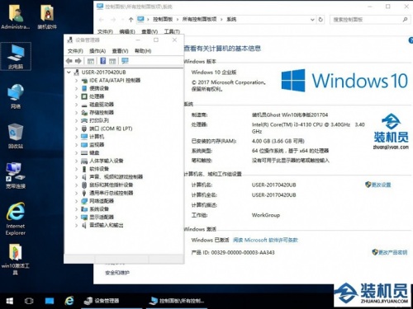
Task: Expand the 显示适配器 device node
Action: pyautogui.click(x=77, y=217)
